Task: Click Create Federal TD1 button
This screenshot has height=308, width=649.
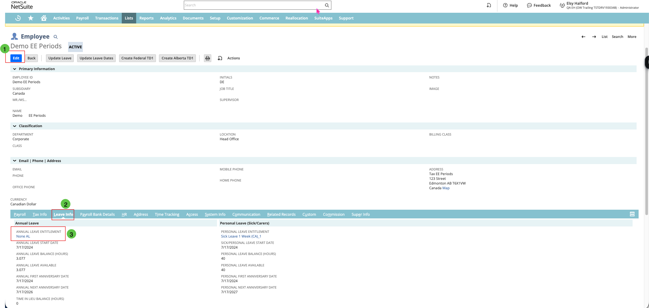Action: click(x=137, y=58)
